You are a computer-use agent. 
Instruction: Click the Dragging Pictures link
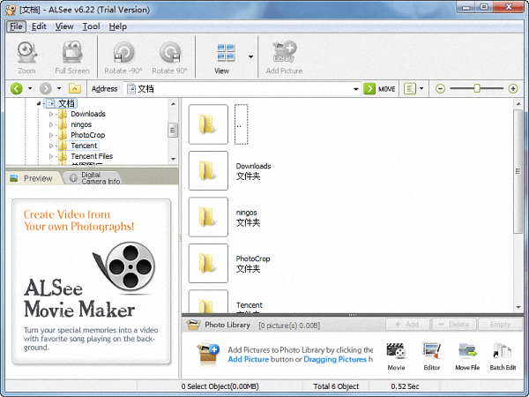[x=335, y=359]
